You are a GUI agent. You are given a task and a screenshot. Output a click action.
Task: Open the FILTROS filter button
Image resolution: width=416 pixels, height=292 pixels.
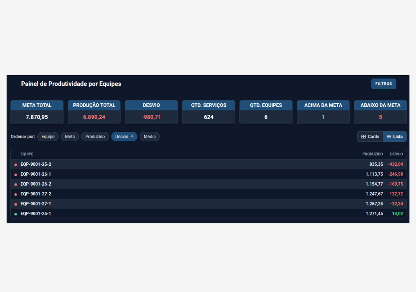[x=383, y=84]
